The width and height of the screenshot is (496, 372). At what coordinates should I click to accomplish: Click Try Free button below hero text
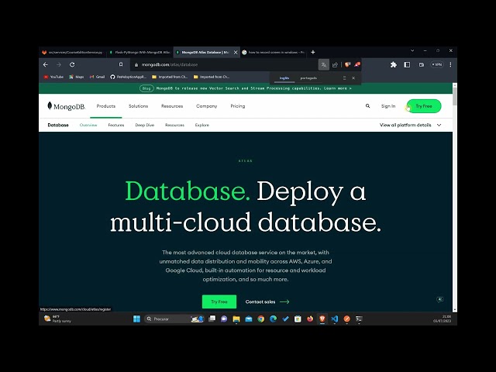[219, 301]
